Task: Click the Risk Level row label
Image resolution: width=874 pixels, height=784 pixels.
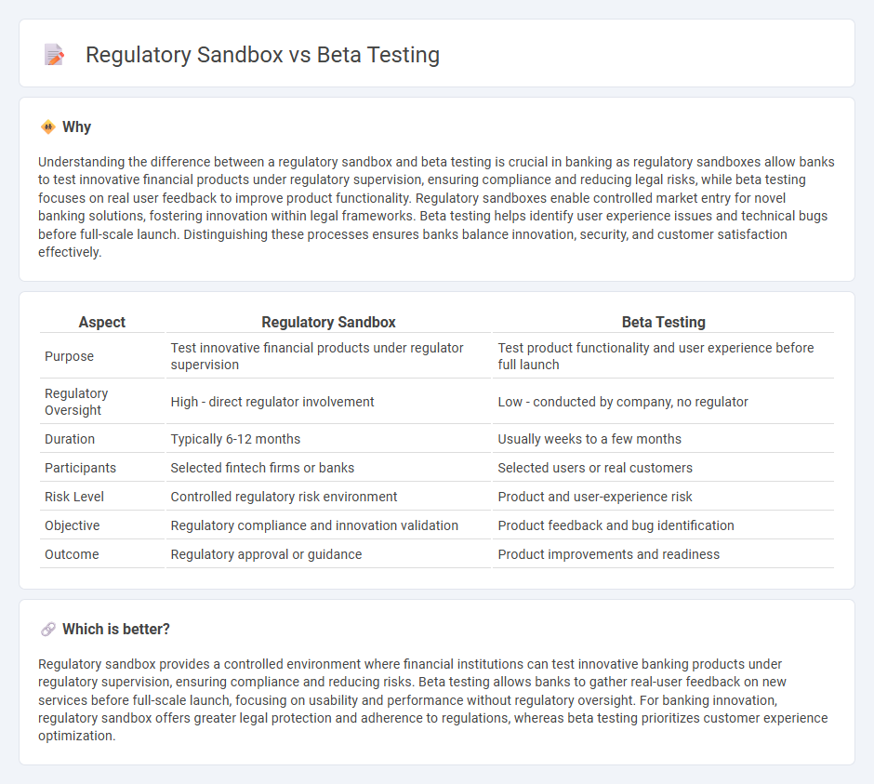Action: point(74,497)
